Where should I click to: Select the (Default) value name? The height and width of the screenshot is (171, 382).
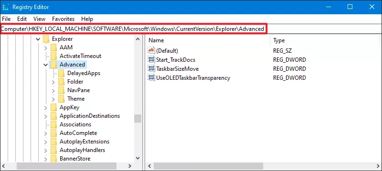(167, 51)
